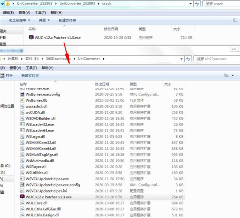Viewport: 240px width, 218px height.
Task: Sort by 名称 column in crack window
Action: click(x=32, y=29)
